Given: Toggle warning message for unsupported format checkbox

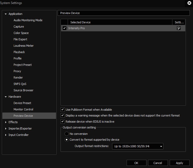Looking at the screenshot, I should pos(63,115).
